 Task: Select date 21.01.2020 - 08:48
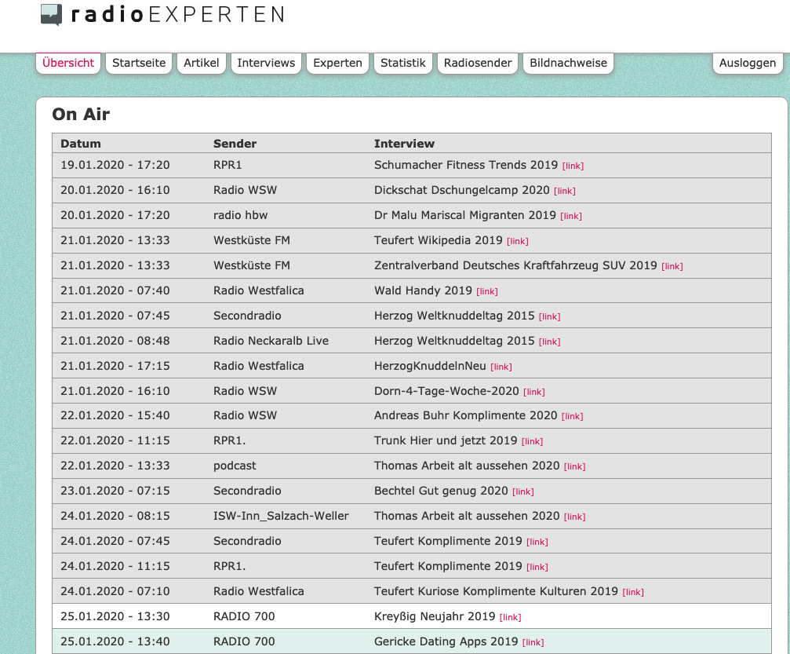point(115,341)
